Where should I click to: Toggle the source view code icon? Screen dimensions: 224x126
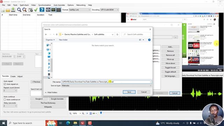point(48,10)
